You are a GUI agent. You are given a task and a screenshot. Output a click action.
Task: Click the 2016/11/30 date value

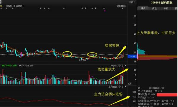click(158, 88)
